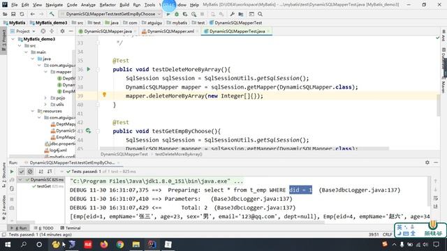Open the Run panel gear settings
This screenshot has width=447, height=251.
point(427,162)
